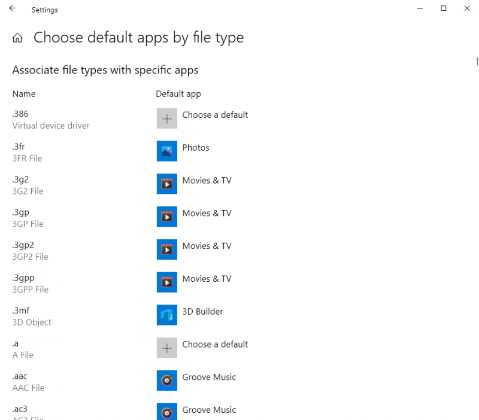Screen dimensions: 479x420
Task: Select the .3g2 extension name
Action: pos(20,179)
